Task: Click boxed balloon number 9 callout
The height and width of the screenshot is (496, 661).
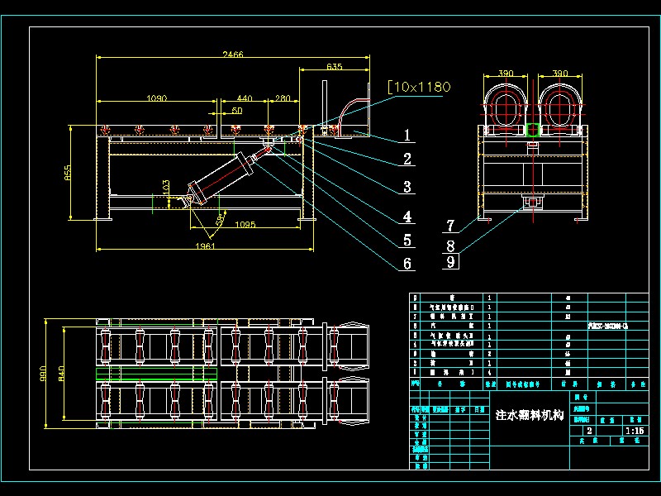Action: (x=449, y=261)
